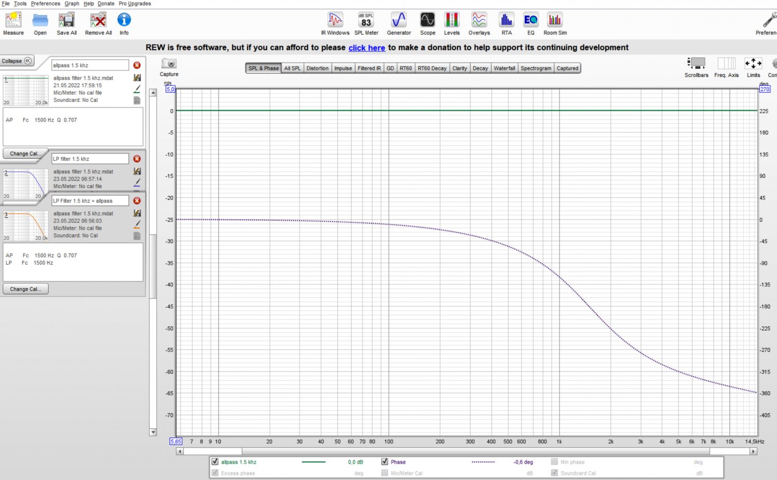Viewport: 777px width, 480px height.
Task: Toggle graph Scrollbars icon
Action: click(x=696, y=63)
